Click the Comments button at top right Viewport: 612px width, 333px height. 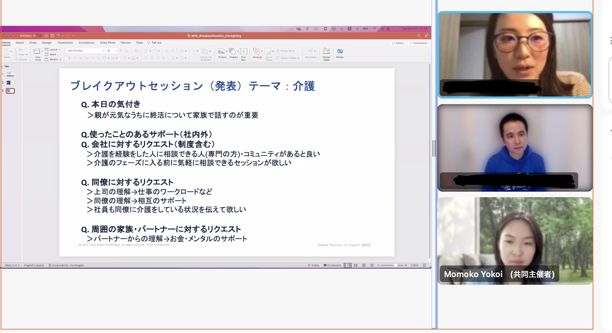coord(418,43)
